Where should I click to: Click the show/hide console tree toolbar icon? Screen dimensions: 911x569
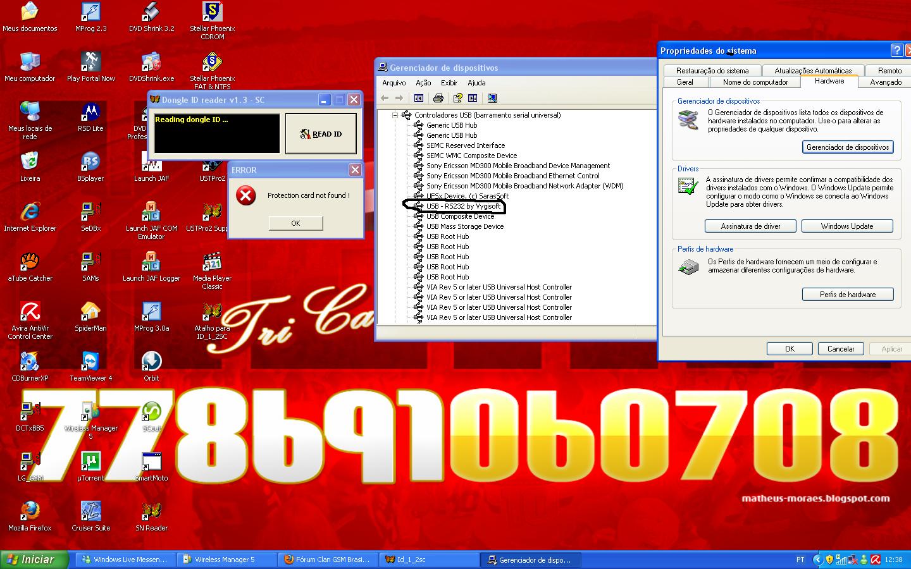coord(418,98)
